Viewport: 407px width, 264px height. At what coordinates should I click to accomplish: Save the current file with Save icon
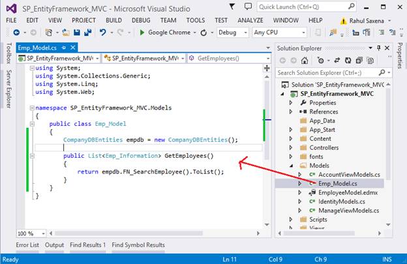tap(77, 33)
